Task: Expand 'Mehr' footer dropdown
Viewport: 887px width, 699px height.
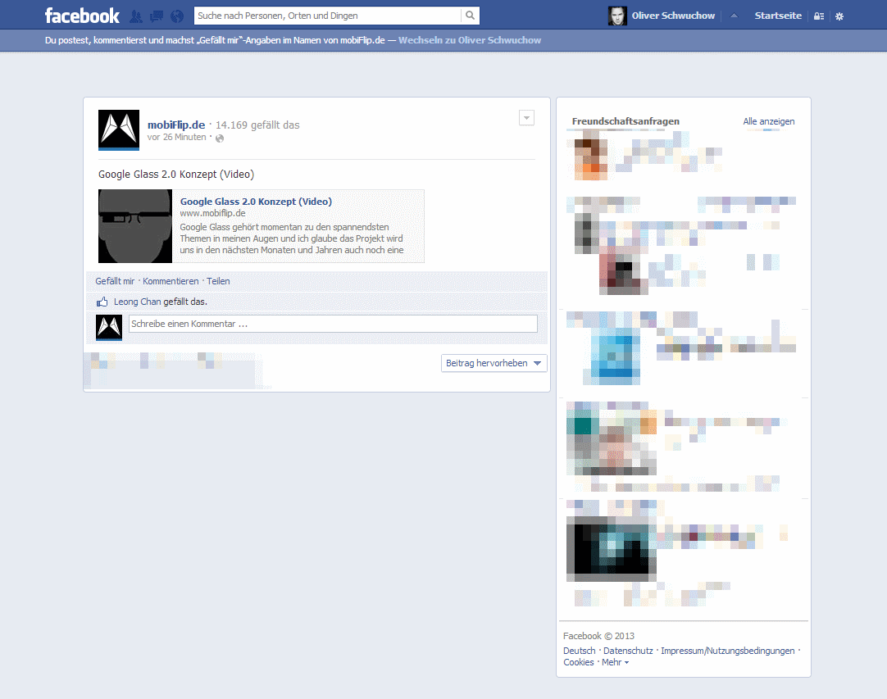Action: click(616, 662)
